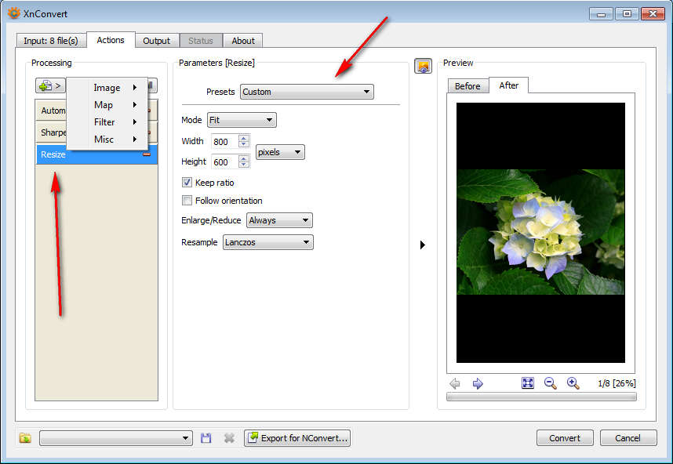Viewport: 673px width, 464px height.
Task: Remove the Resize action using red minus icon
Action: coord(147,154)
